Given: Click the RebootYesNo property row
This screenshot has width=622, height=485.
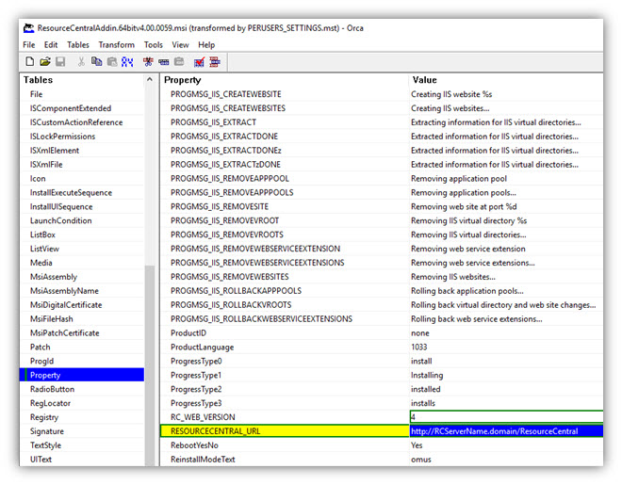Looking at the screenshot, I should [382, 445].
